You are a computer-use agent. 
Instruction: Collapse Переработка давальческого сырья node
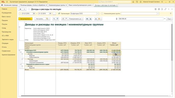(x=21, y=64)
